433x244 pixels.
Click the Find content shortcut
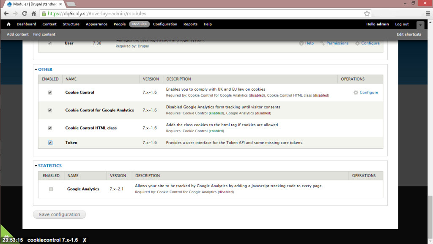[44, 34]
